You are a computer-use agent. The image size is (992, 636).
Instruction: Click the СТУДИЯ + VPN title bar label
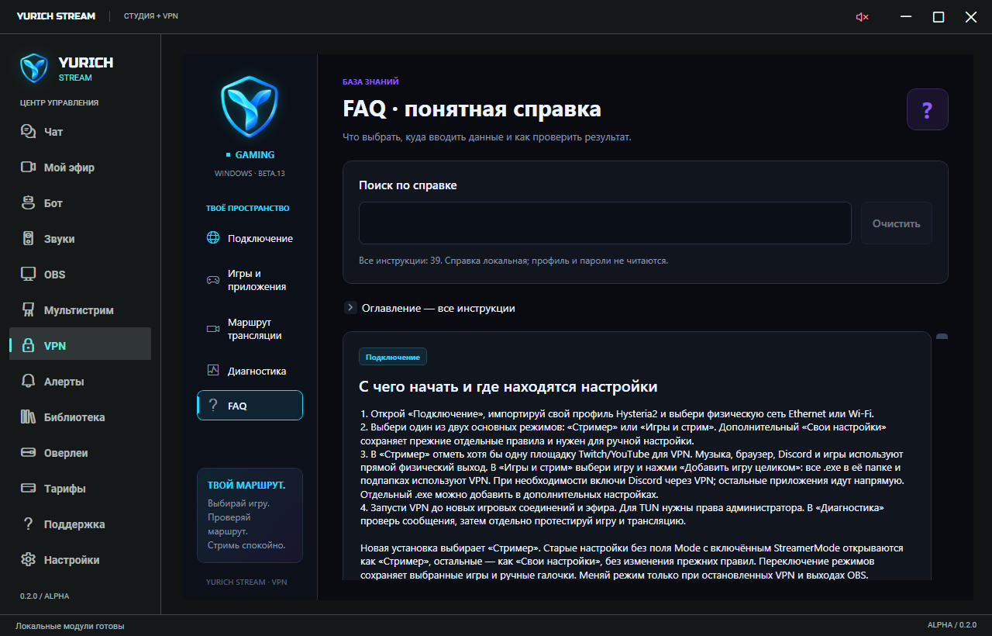pos(151,16)
